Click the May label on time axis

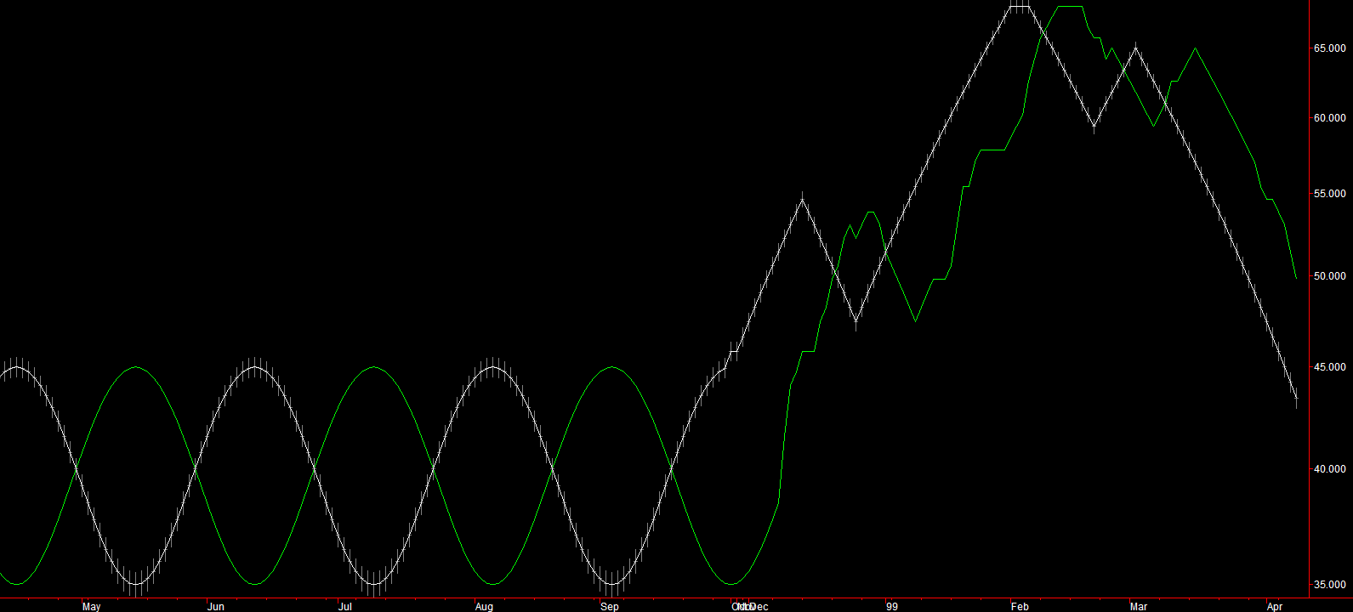coord(91,606)
